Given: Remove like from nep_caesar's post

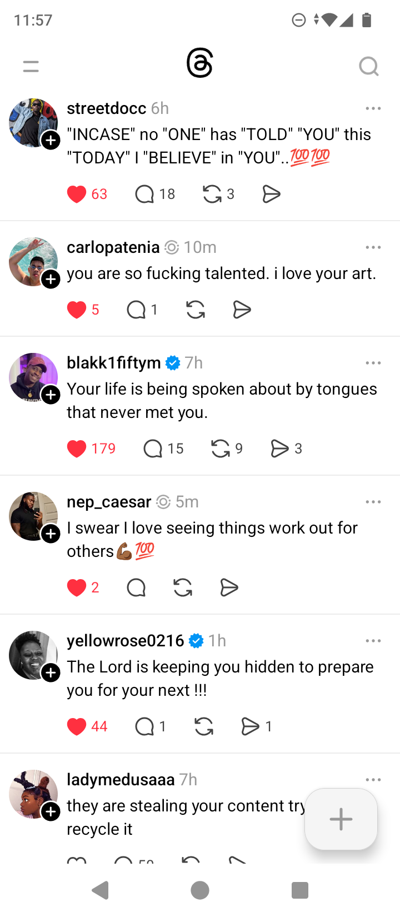Looking at the screenshot, I should pyautogui.click(x=77, y=587).
